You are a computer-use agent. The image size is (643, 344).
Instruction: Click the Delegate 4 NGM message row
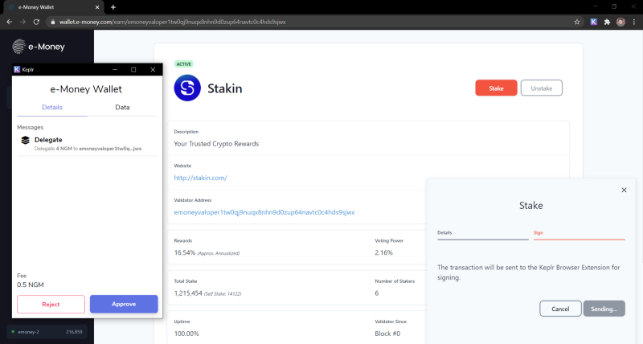pyautogui.click(x=87, y=144)
